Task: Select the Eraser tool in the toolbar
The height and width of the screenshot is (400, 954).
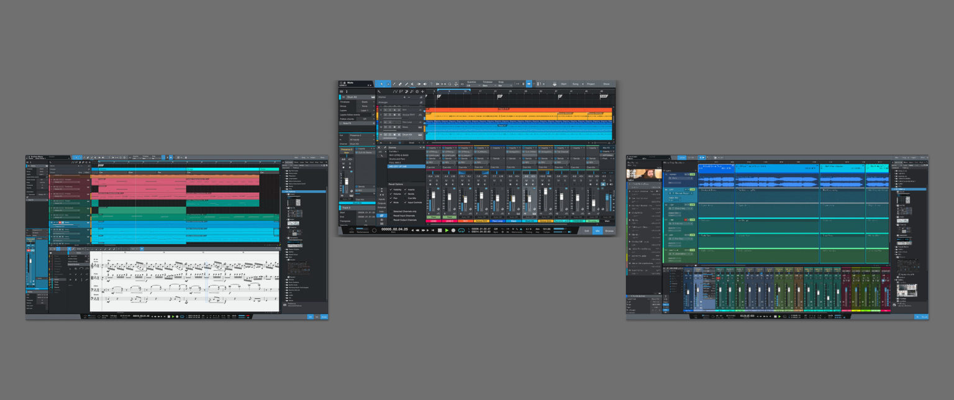Action: (401, 84)
